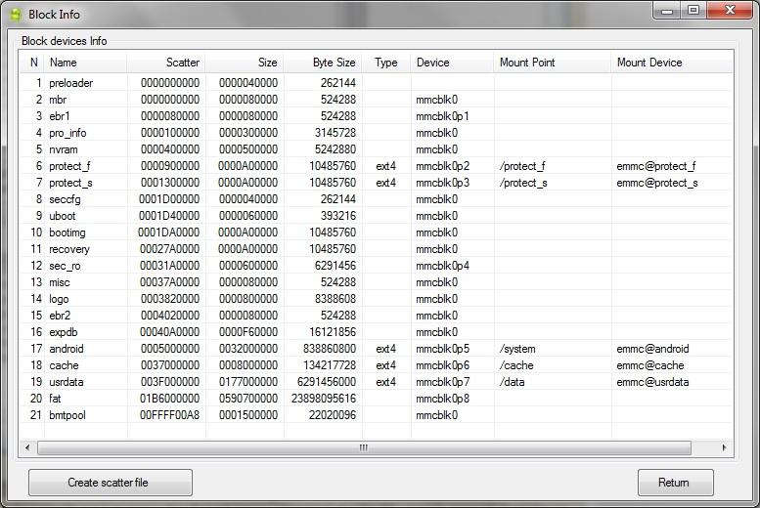Image resolution: width=760 pixels, height=508 pixels.
Task: Click the Create scatter file button
Action: [x=111, y=483]
